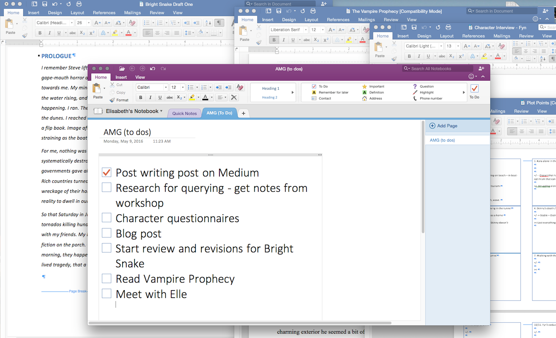This screenshot has height=338, width=556.
Task: Select the Important tag
Action: 373,86
